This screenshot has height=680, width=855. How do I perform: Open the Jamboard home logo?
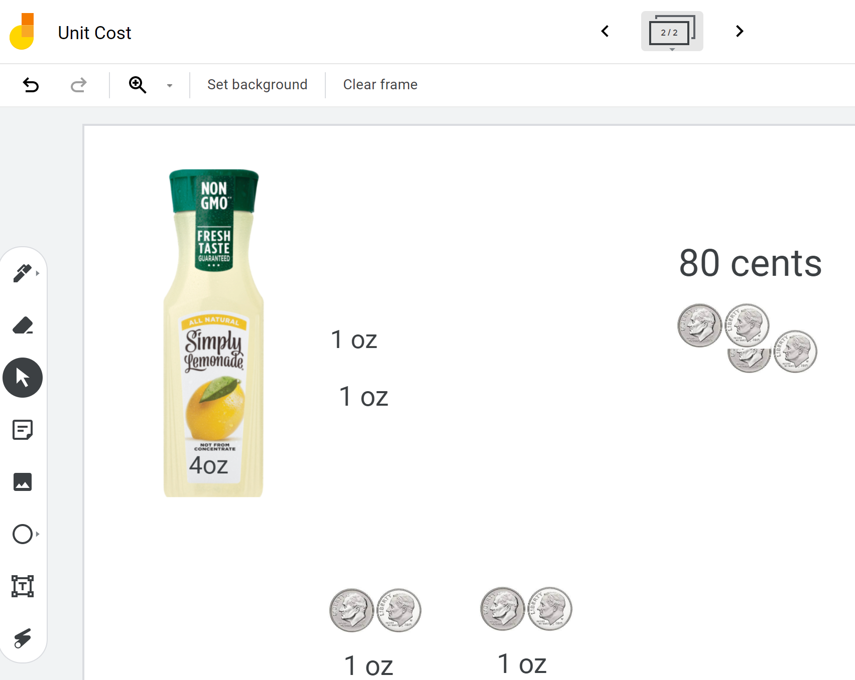pos(22,32)
